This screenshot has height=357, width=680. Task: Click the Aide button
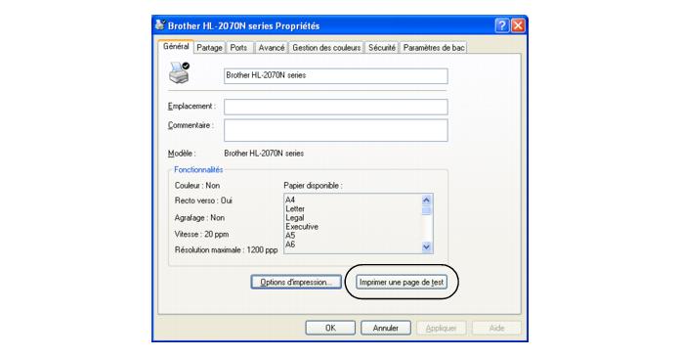496,328
